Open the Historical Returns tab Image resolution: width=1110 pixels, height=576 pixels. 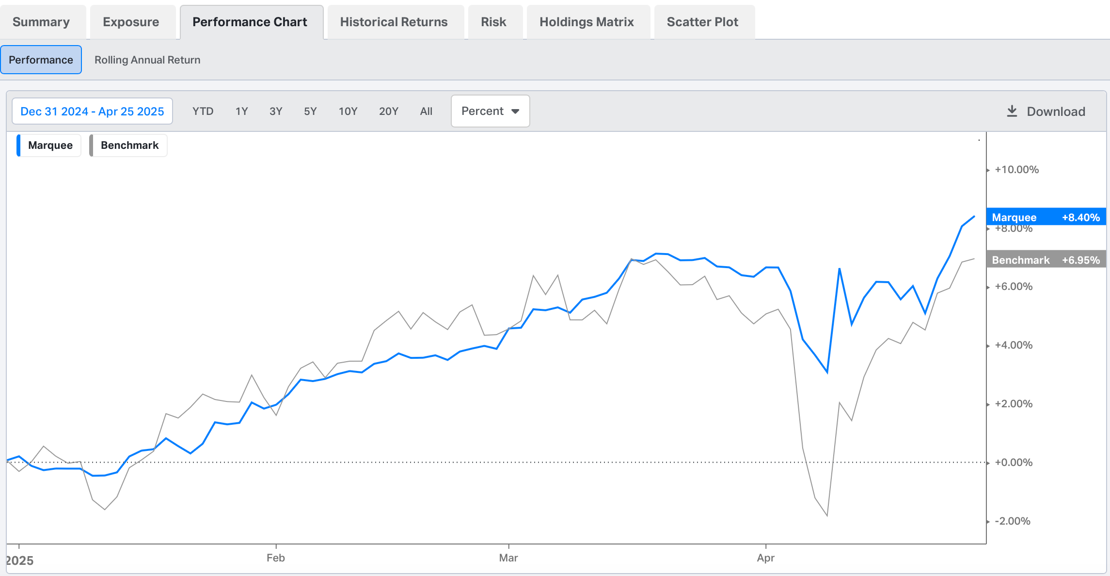394,22
